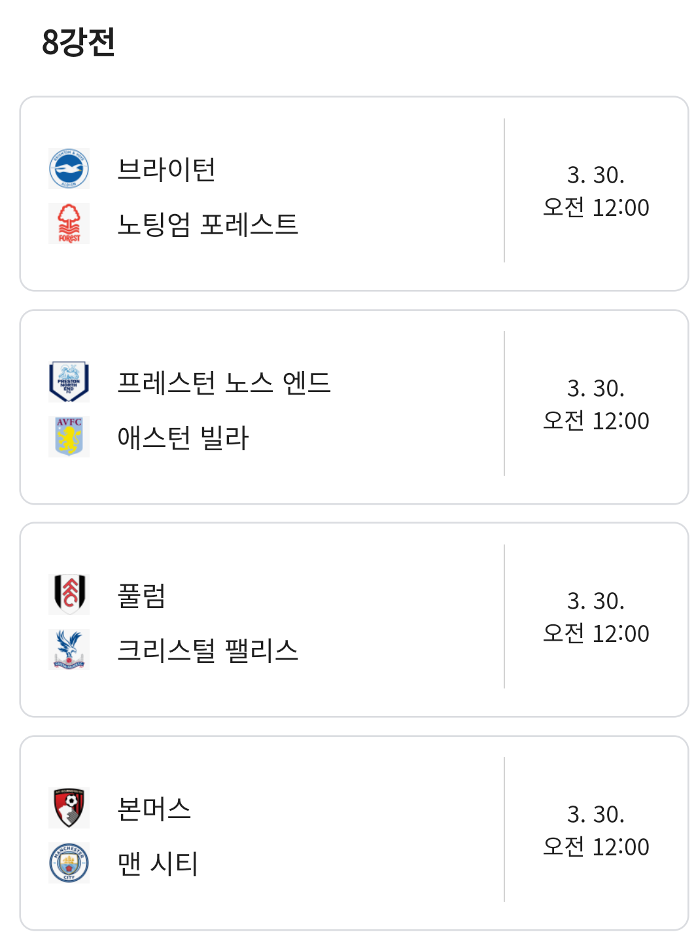Viewport: 696px width, 945px height.
Task: Click the 8강전 section heading
Action: pyautogui.click(x=78, y=42)
